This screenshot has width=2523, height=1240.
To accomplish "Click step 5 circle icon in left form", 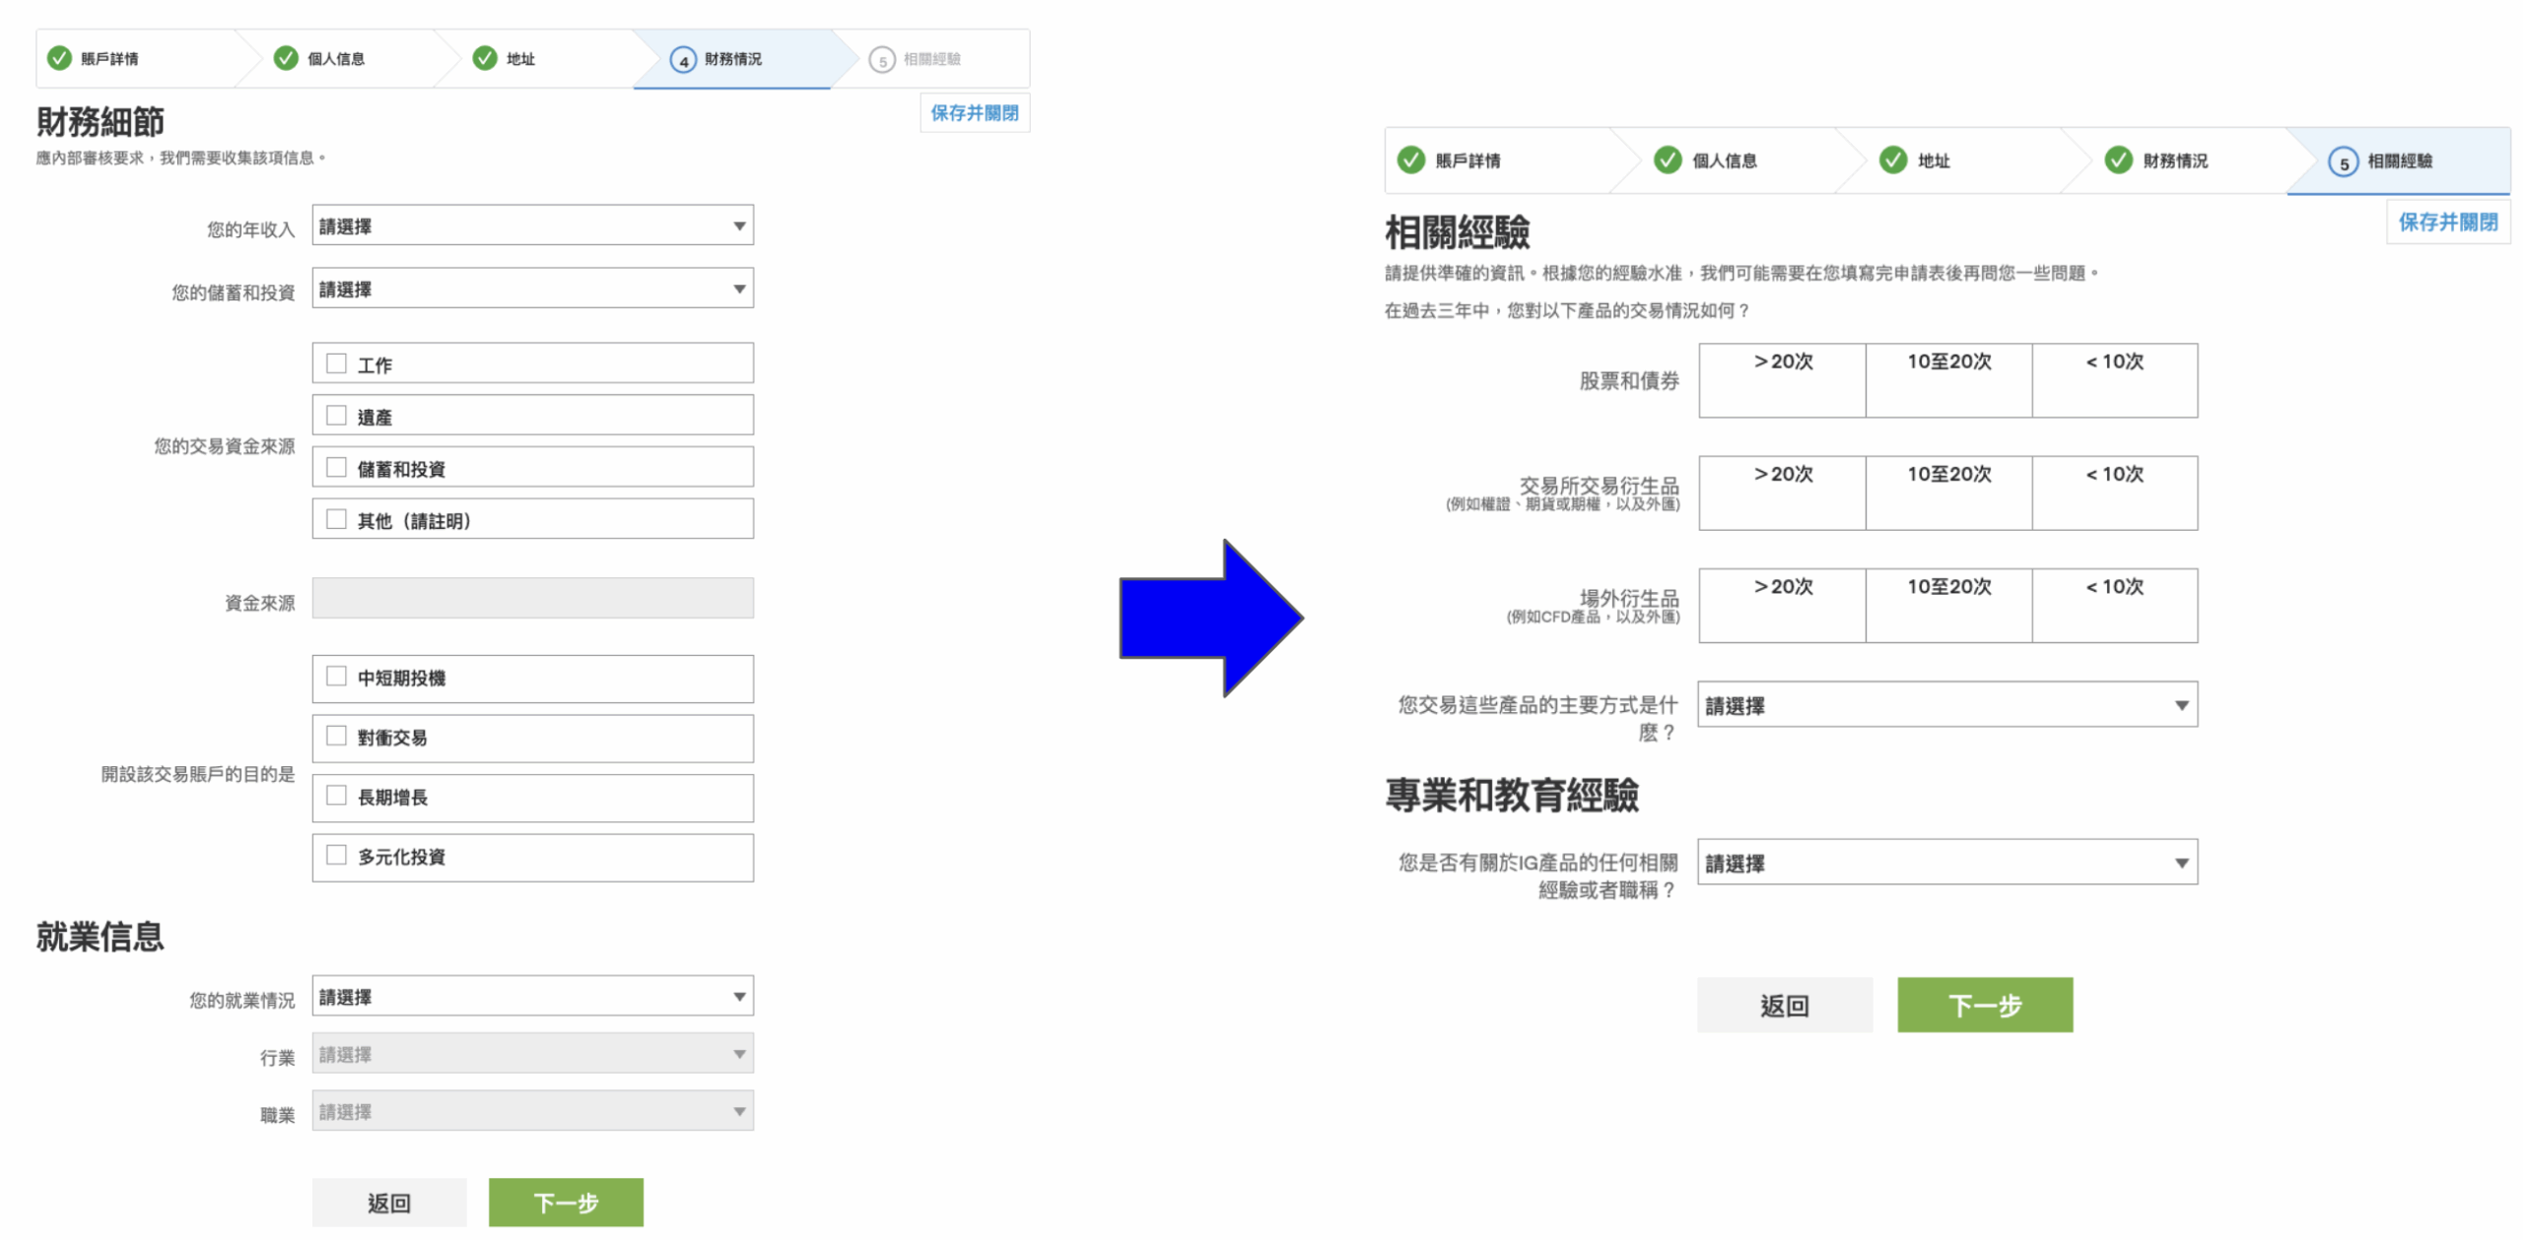I will pos(882,60).
